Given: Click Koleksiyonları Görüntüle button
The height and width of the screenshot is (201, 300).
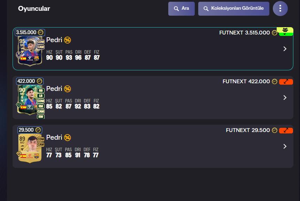Looking at the screenshot, I should coord(233,9).
